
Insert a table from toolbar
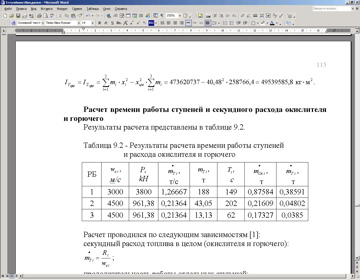coord(128,16)
